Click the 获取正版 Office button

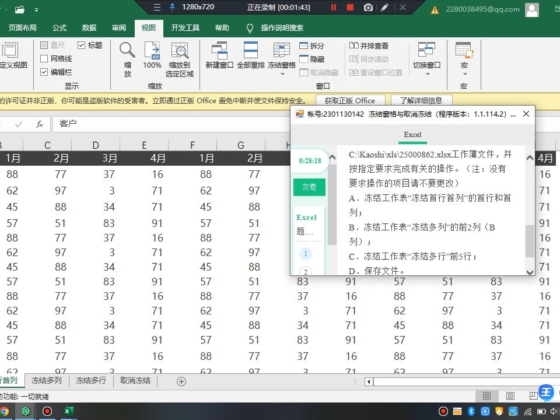(350, 101)
